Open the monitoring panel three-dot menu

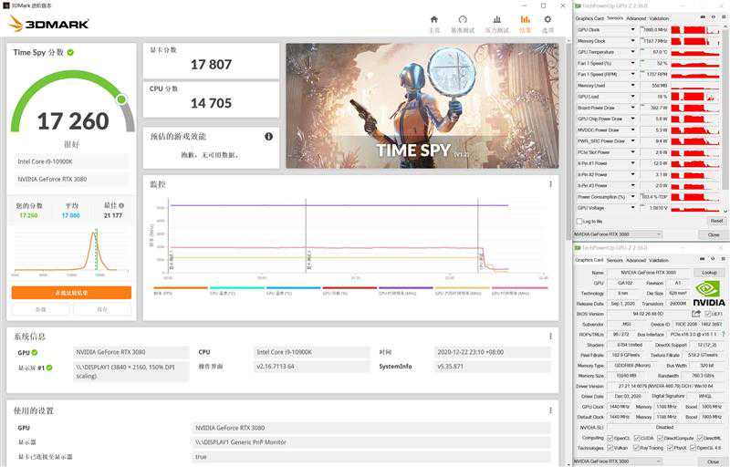[550, 184]
